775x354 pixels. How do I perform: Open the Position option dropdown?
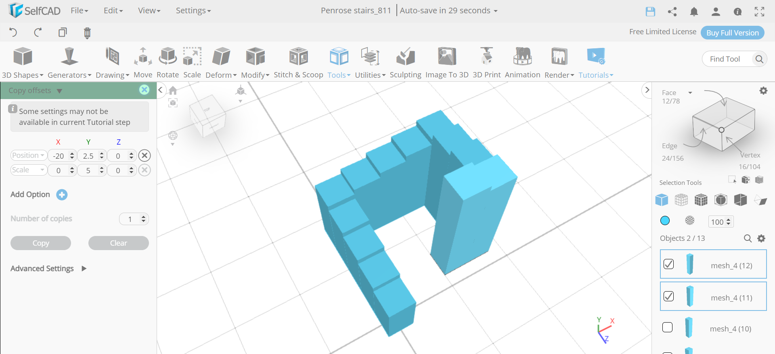point(28,155)
